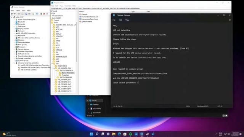
Task: Select the STORAGE key in Registry Editor
Action: tap(59, 50)
